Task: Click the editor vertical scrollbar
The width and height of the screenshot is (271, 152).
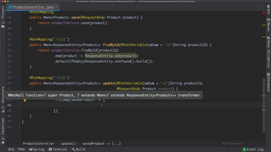Action: pos(263,106)
